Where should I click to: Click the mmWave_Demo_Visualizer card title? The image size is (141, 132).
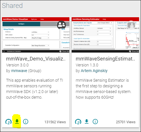[36, 59]
